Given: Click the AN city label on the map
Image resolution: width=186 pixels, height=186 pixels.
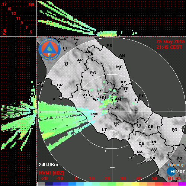Looking at the screenshot, I should pos(122,56).
